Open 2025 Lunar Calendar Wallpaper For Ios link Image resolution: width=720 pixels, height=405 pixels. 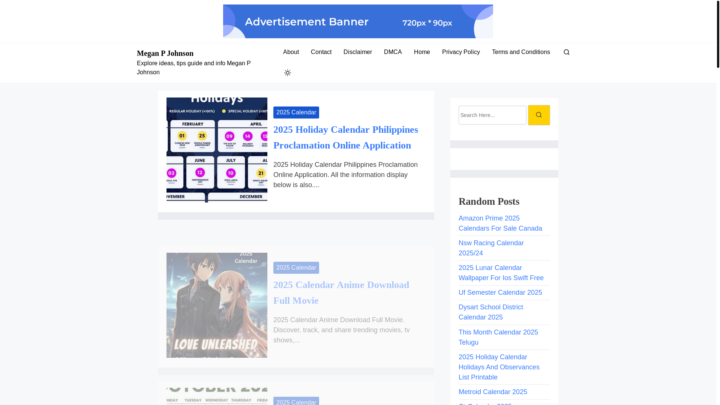(x=501, y=273)
